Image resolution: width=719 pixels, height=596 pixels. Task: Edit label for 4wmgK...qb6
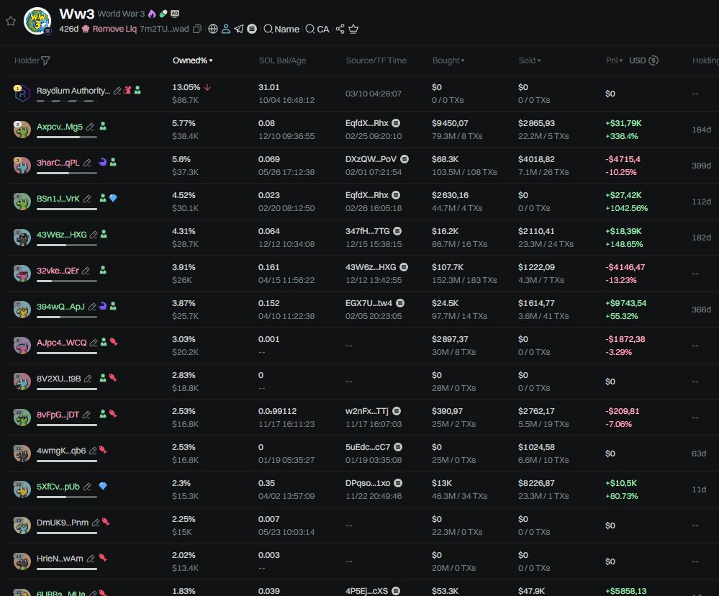(93, 451)
